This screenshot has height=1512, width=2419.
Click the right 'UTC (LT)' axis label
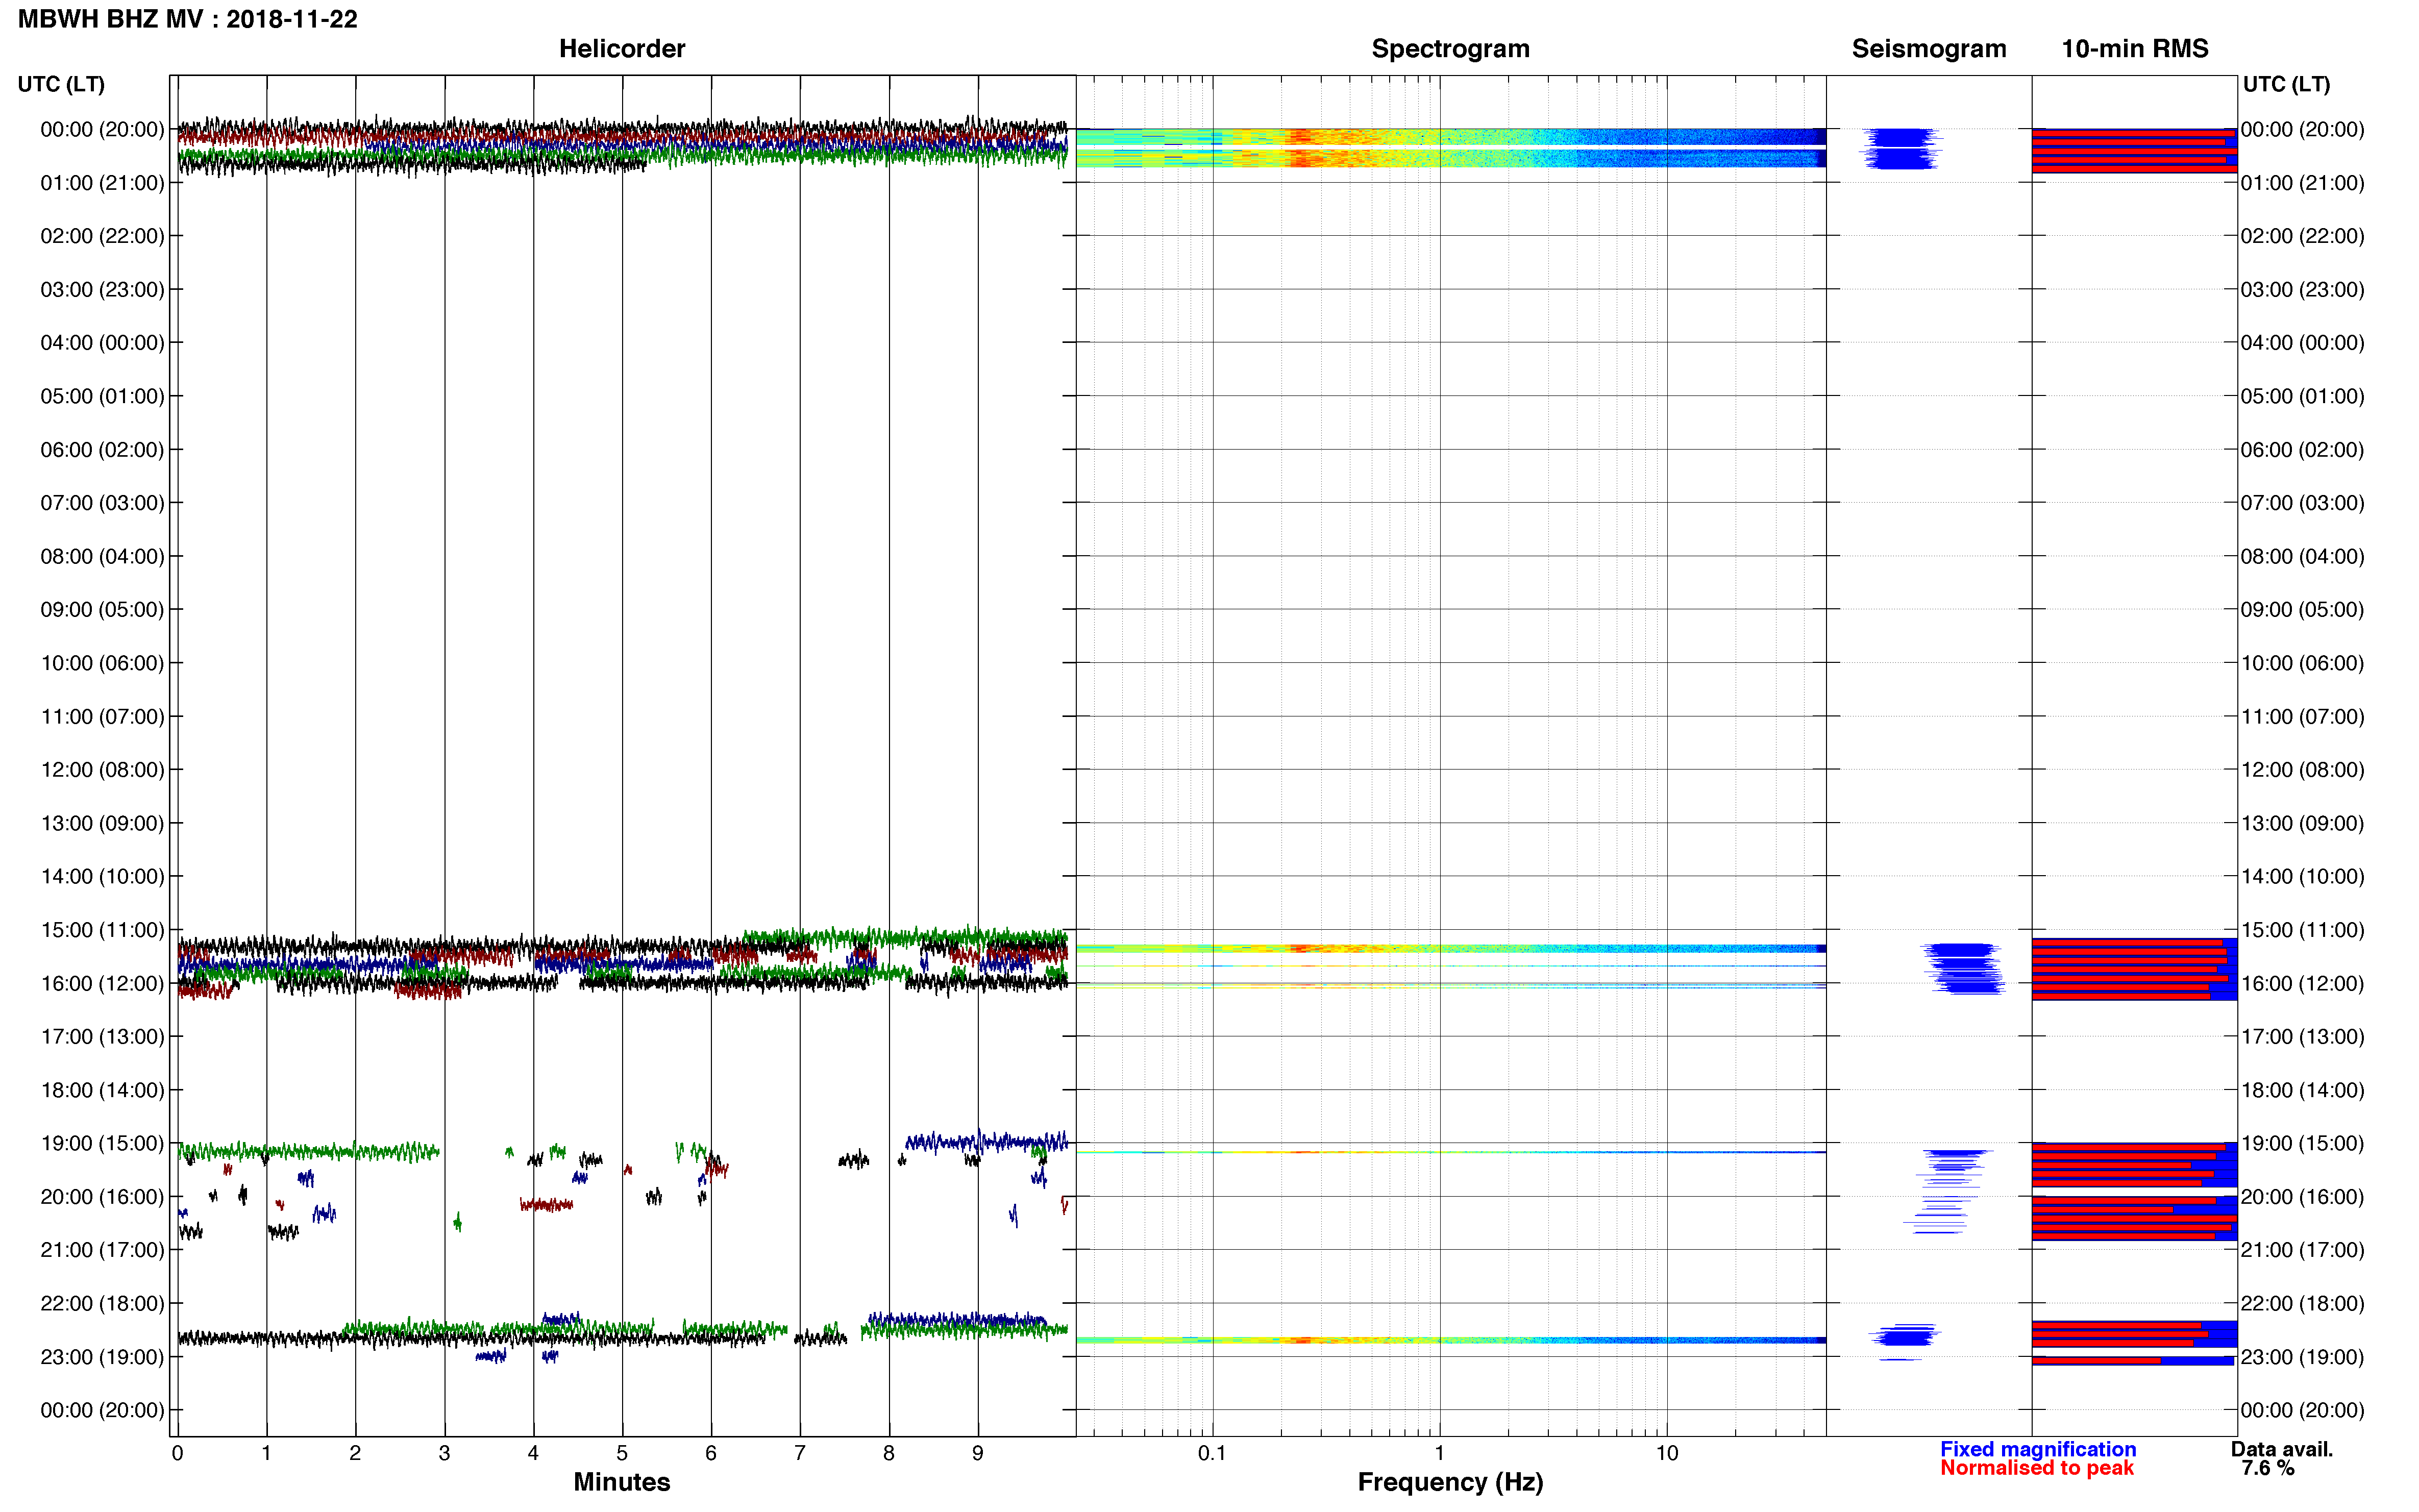2286,84
